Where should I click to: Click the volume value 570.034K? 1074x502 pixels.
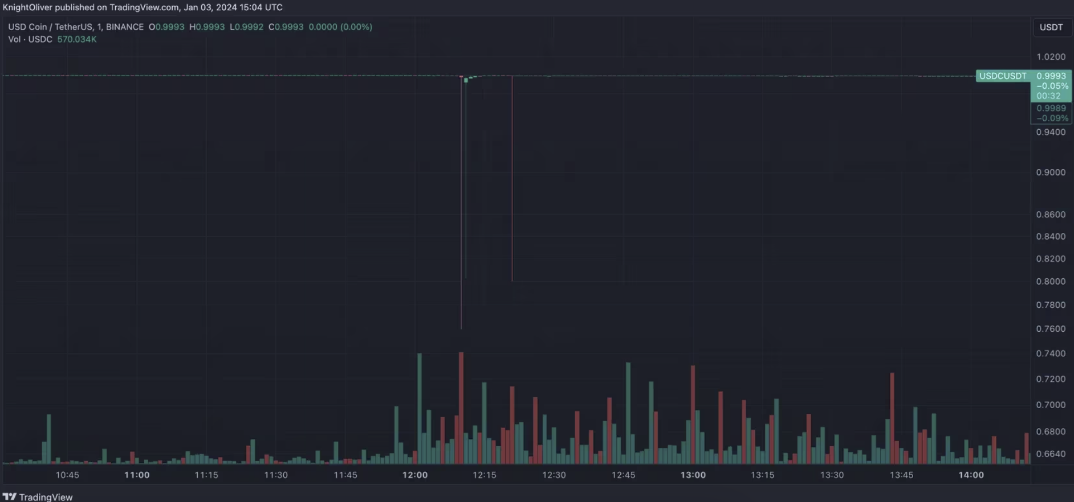pyautogui.click(x=77, y=39)
